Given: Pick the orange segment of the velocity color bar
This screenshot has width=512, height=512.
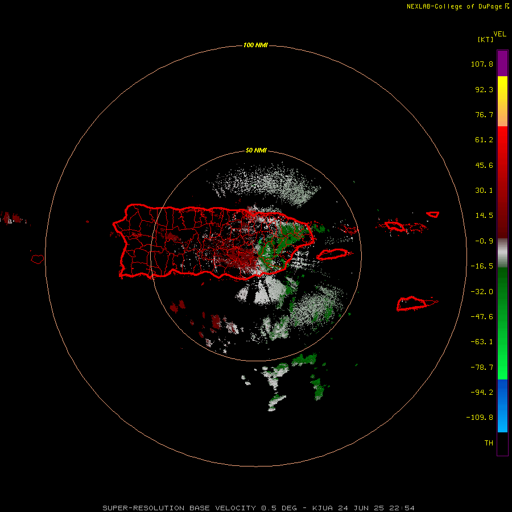Looking at the screenshot, I should (x=502, y=114).
